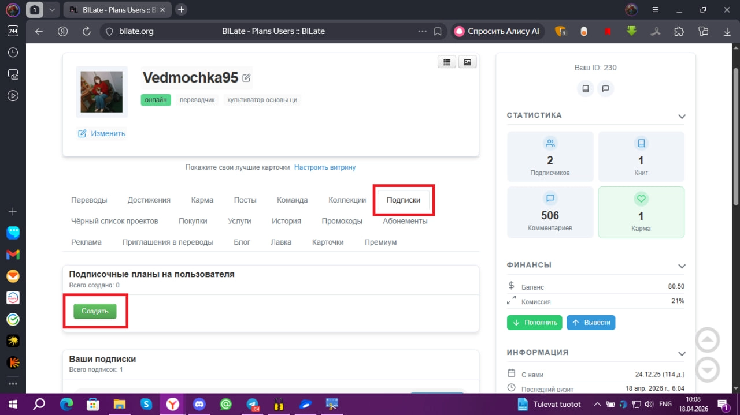Click the book icon under Ваш ID
740x415 pixels.
(586, 89)
